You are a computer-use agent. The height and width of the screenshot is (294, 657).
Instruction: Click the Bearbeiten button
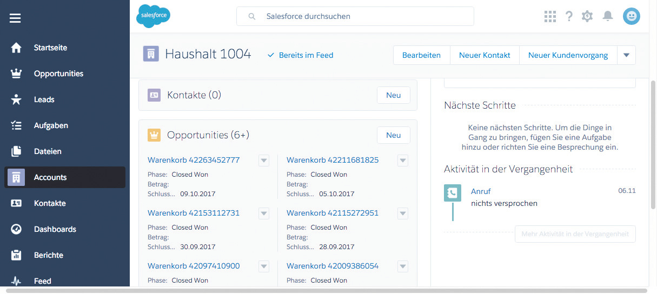(421, 55)
